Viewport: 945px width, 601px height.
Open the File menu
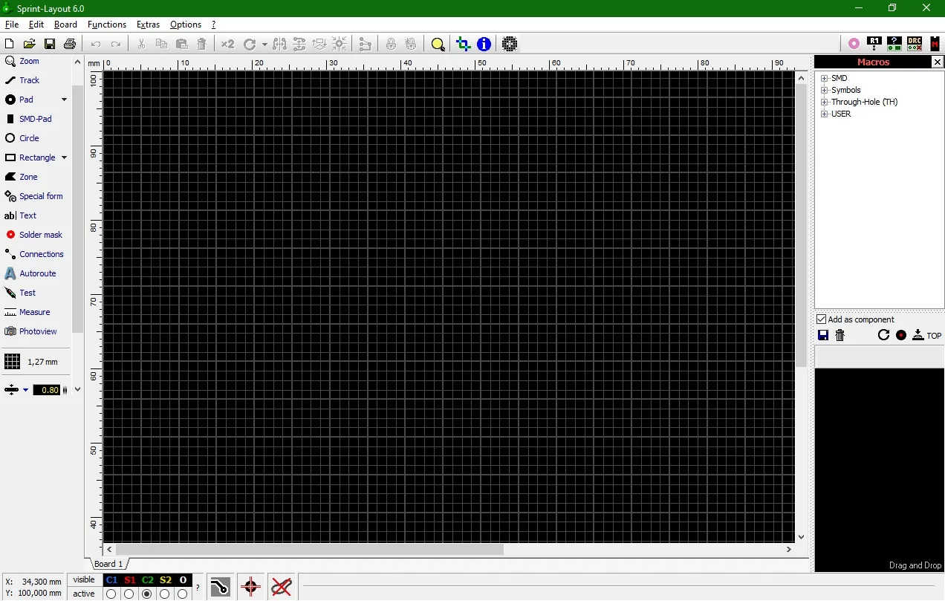(x=11, y=25)
